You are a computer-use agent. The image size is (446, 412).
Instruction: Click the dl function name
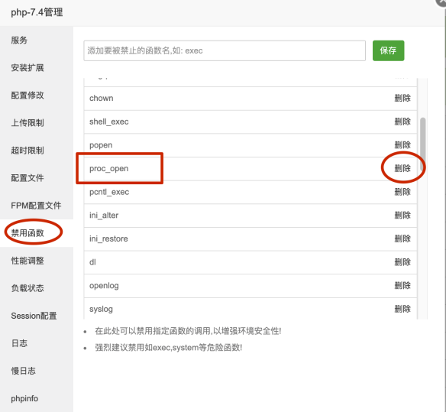[x=92, y=262]
